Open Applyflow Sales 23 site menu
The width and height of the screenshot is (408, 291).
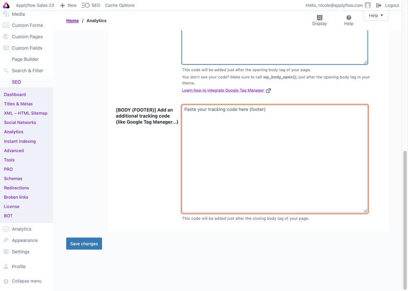click(x=35, y=5)
